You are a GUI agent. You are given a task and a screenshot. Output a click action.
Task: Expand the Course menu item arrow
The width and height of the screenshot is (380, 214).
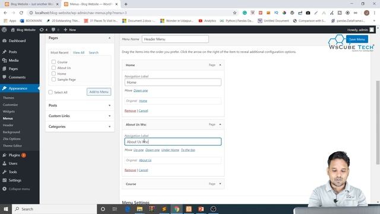point(220,184)
